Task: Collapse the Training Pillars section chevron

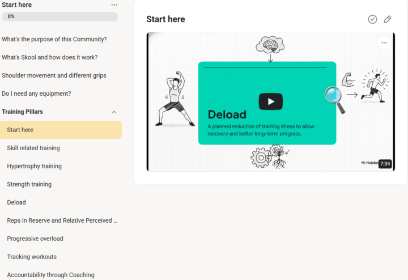Action: 114,112
